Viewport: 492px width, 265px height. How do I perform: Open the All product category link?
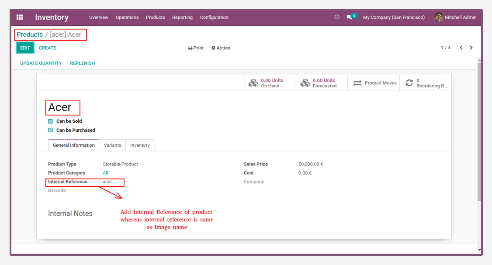pyautogui.click(x=105, y=173)
